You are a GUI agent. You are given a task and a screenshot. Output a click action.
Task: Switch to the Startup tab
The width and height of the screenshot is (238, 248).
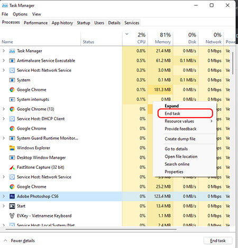pos(84,23)
